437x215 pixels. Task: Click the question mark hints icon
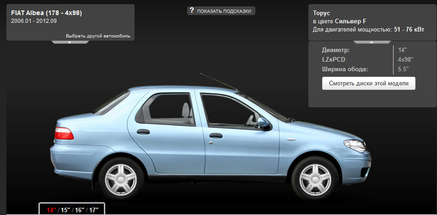[191, 10]
